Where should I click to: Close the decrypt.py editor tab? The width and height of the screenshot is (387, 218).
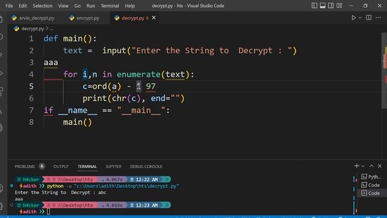point(154,18)
